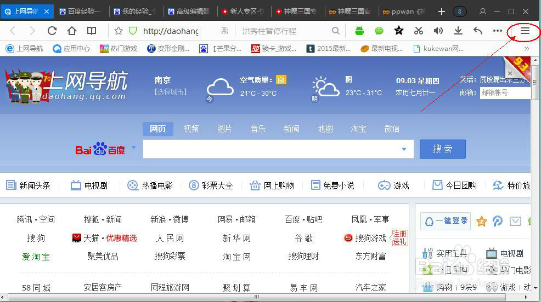Bookmark the page with star outline icon
The image size is (541, 302).
pyautogui.click(x=119, y=31)
